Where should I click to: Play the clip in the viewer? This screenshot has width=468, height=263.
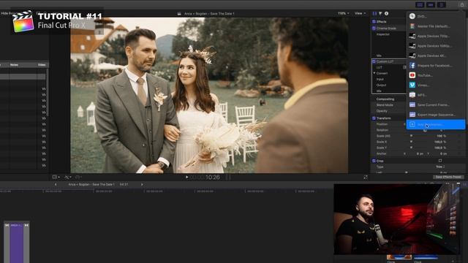187,177
